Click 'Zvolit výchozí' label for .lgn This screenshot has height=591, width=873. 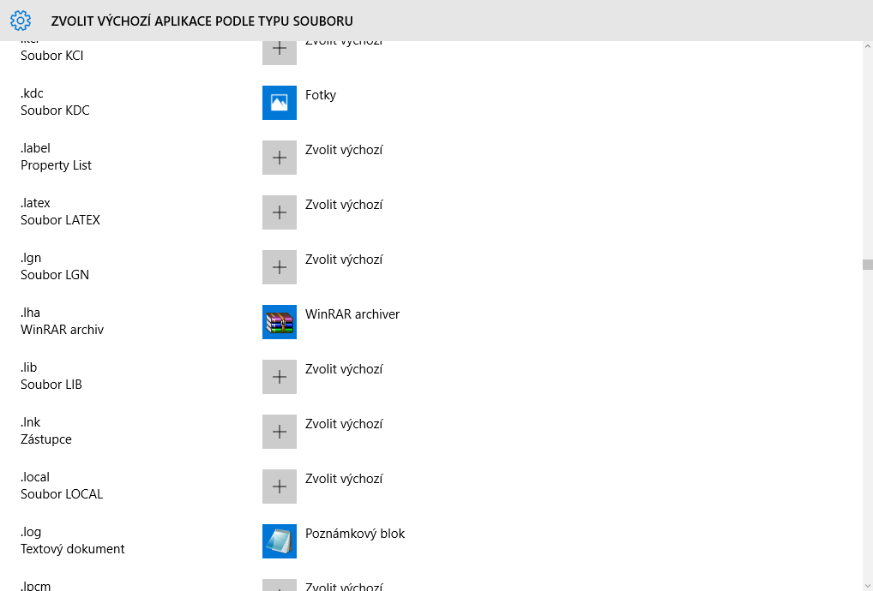[344, 260]
